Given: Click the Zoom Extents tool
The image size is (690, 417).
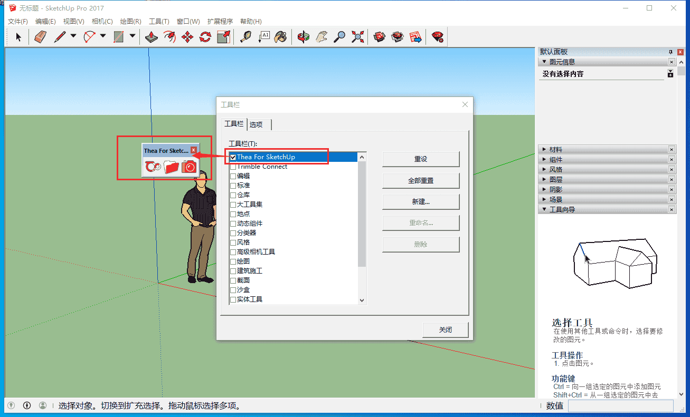Looking at the screenshot, I should pyautogui.click(x=357, y=37).
